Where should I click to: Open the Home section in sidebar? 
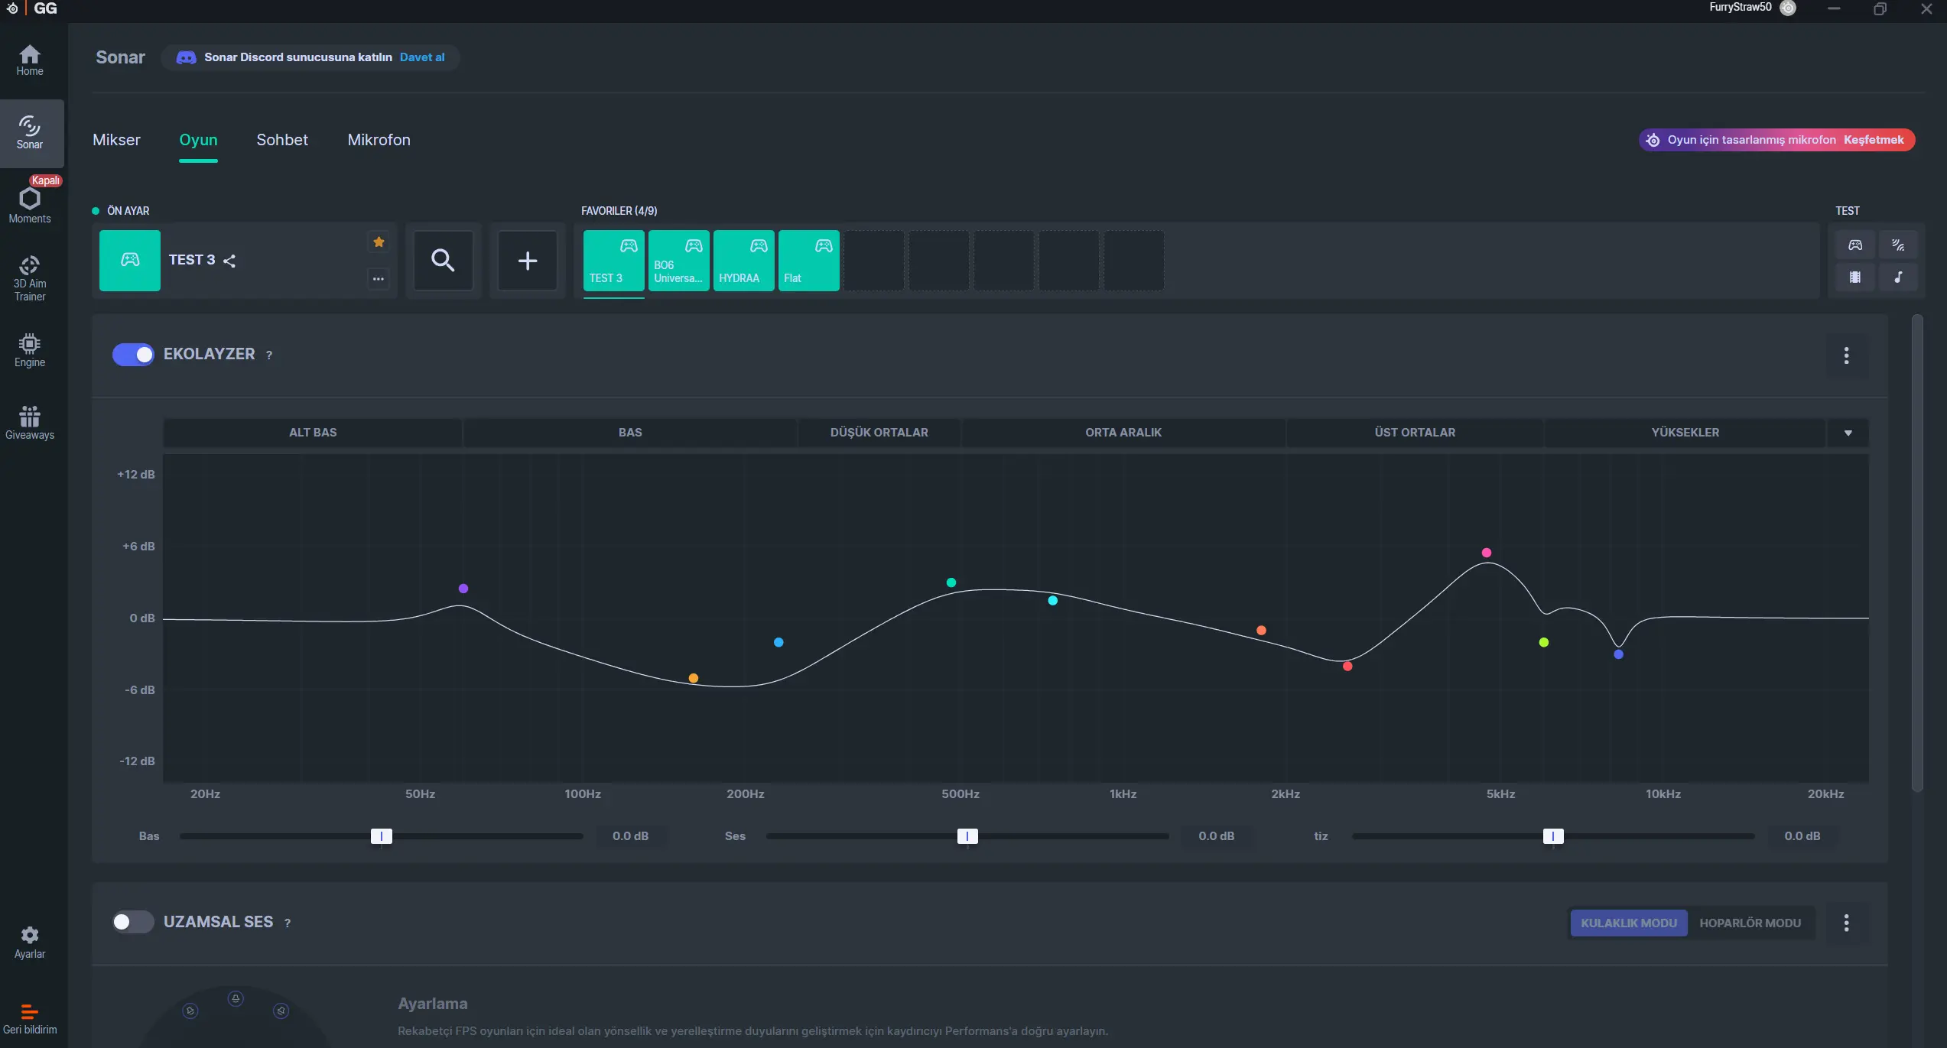[30, 60]
